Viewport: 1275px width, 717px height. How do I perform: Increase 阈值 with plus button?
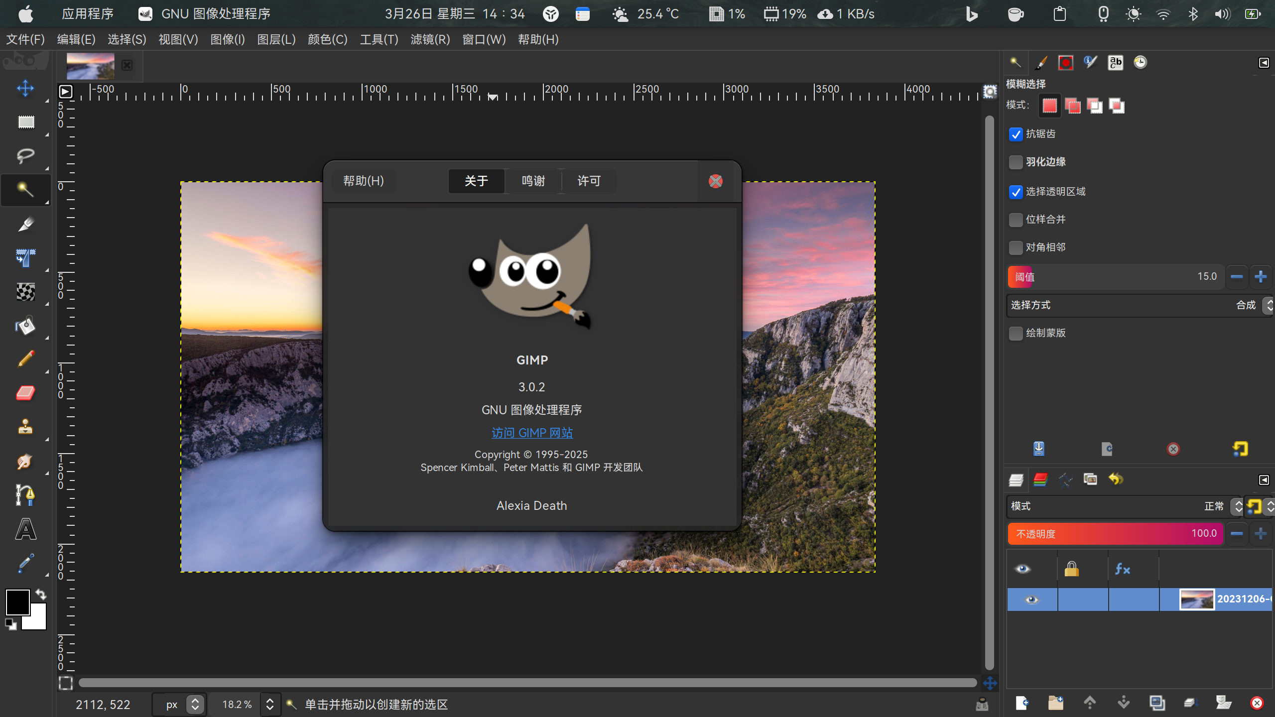[1261, 277]
